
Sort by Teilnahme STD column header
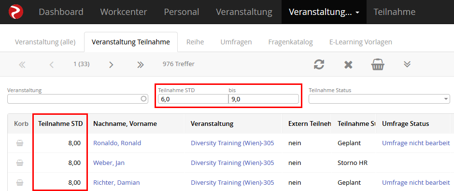(x=60, y=123)
